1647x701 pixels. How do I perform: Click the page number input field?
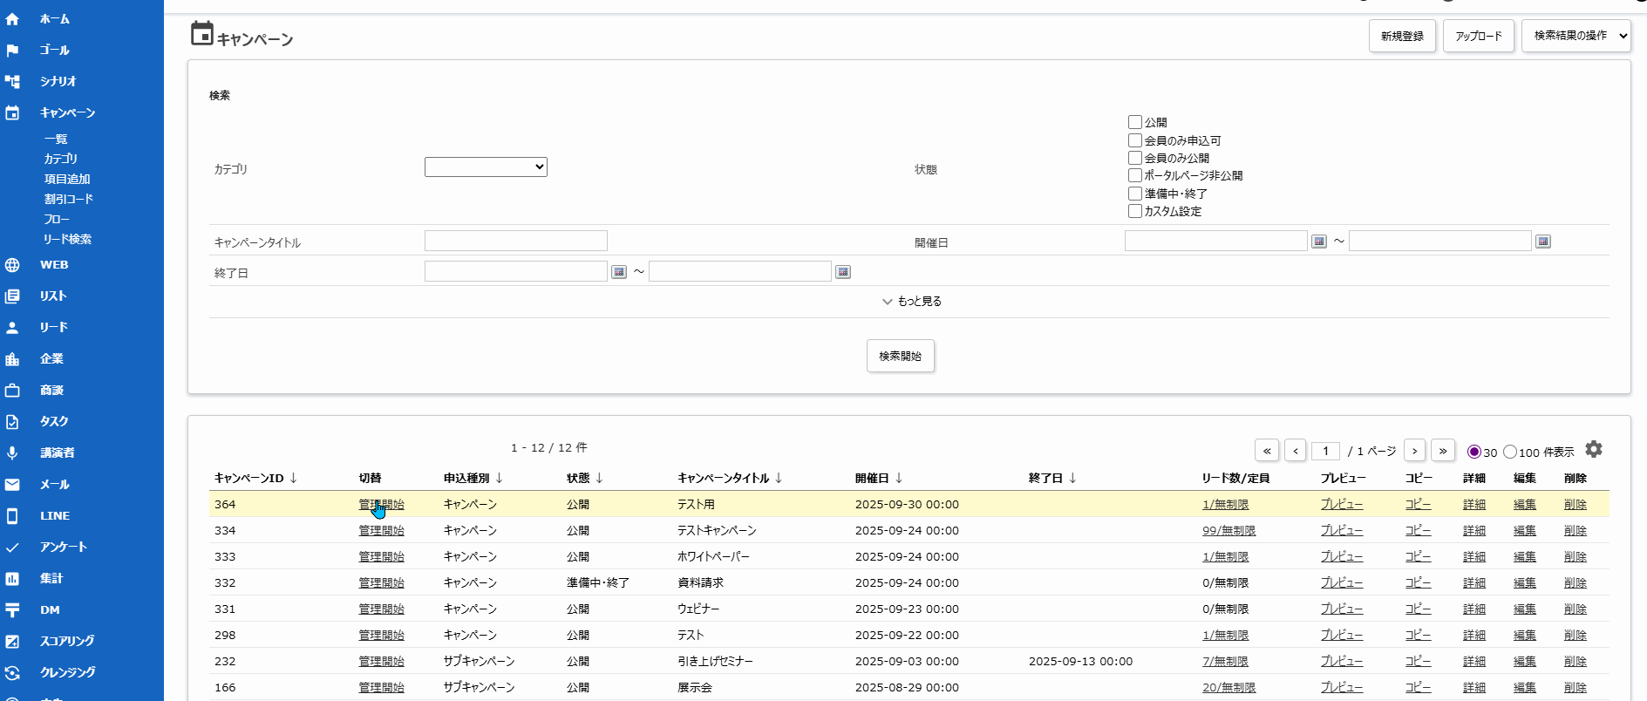(x=1325, y=451)
